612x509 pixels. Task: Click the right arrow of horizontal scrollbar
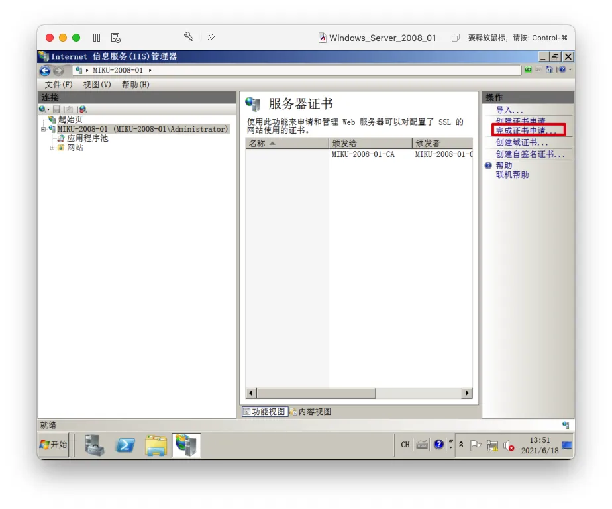pyautogui.click(x=467, y=393)
